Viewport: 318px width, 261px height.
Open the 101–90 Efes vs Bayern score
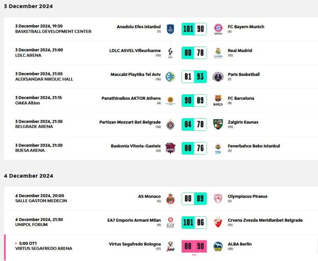194,29
